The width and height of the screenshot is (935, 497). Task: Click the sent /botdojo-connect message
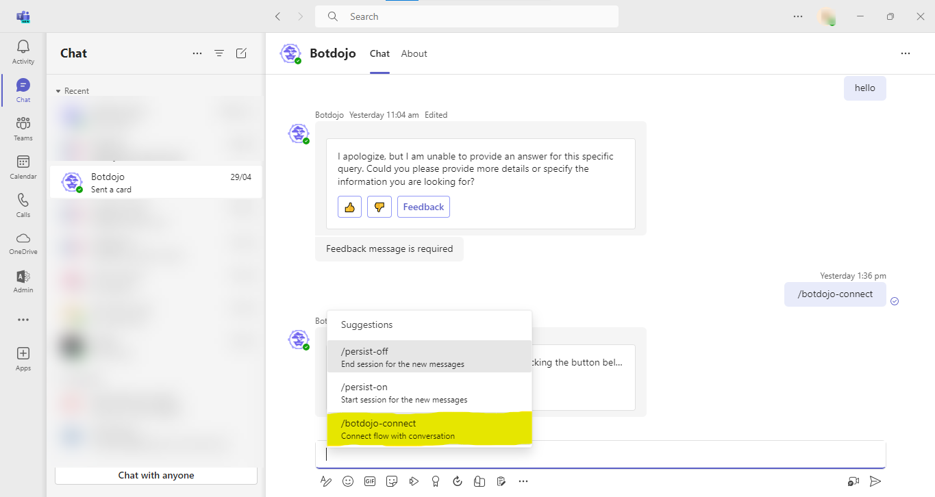835,294
